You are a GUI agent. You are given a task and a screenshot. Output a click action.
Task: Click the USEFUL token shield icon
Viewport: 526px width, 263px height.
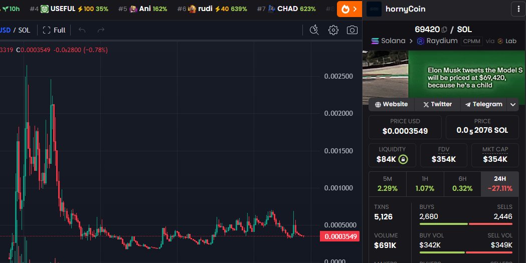point(45,9)
